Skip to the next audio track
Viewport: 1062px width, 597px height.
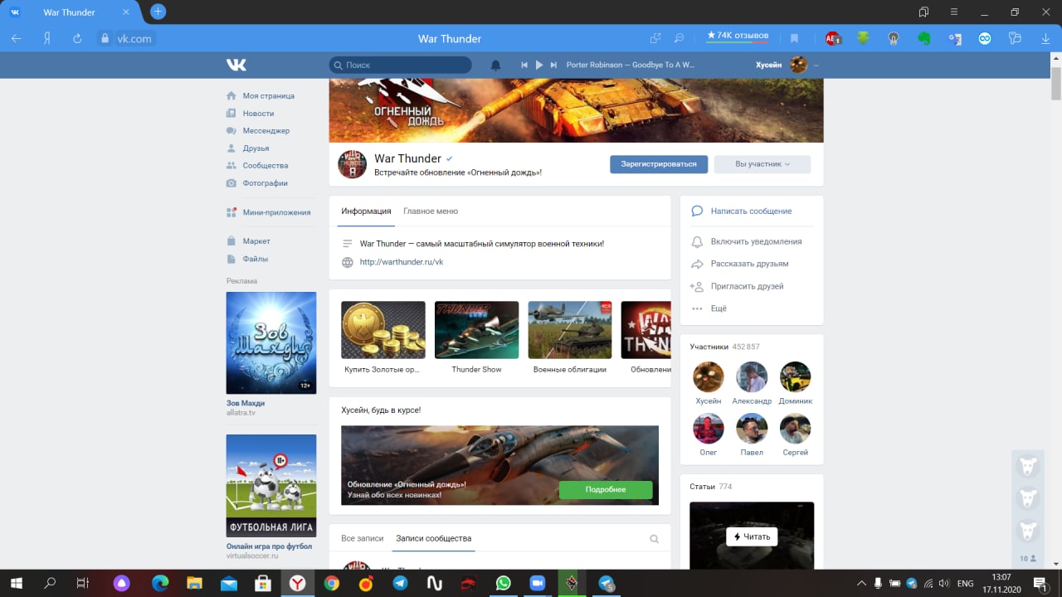[x=553, y=65]
